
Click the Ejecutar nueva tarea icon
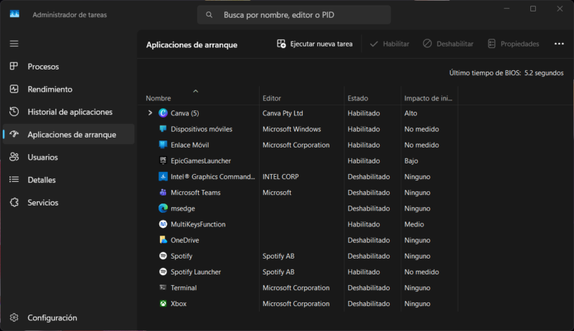coord(281,44)
